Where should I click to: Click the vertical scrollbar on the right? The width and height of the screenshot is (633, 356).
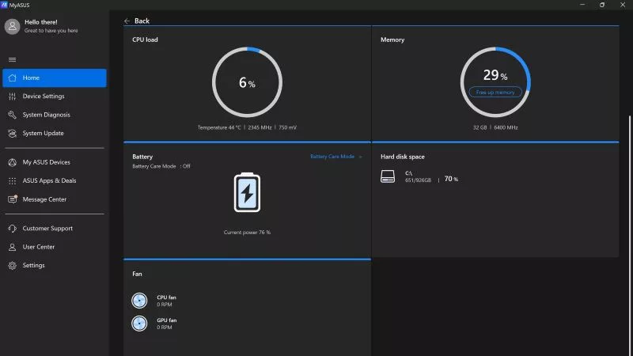(x=629, y=236)
